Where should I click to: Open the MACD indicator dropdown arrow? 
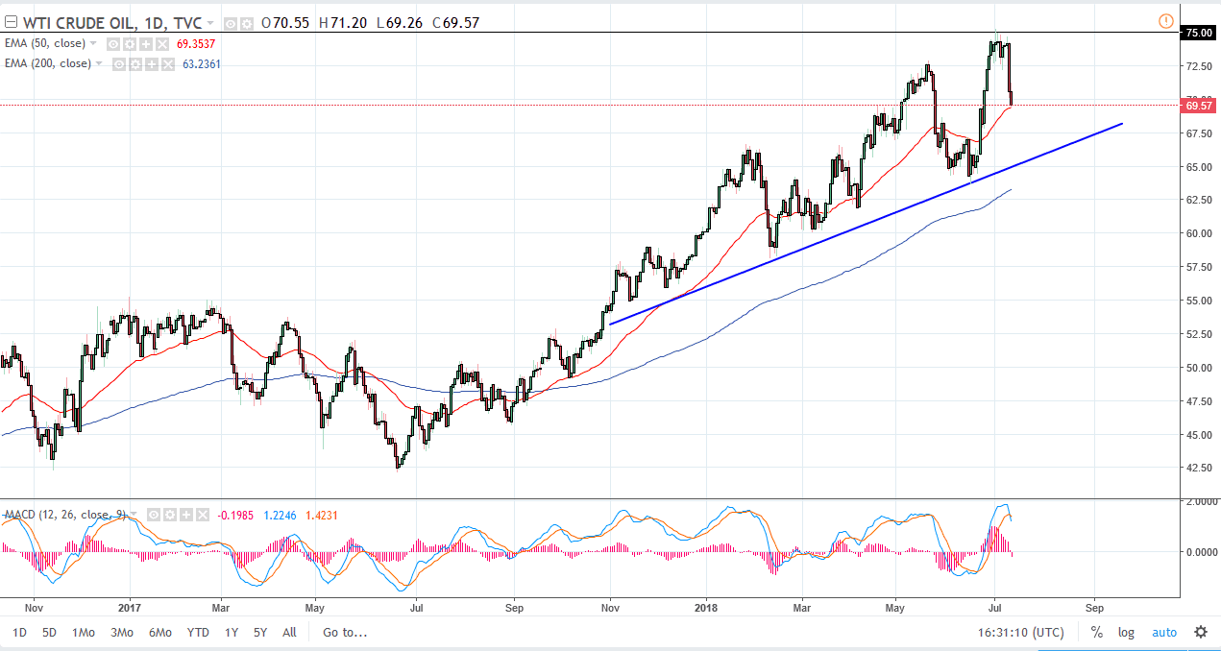coord(133,515)
